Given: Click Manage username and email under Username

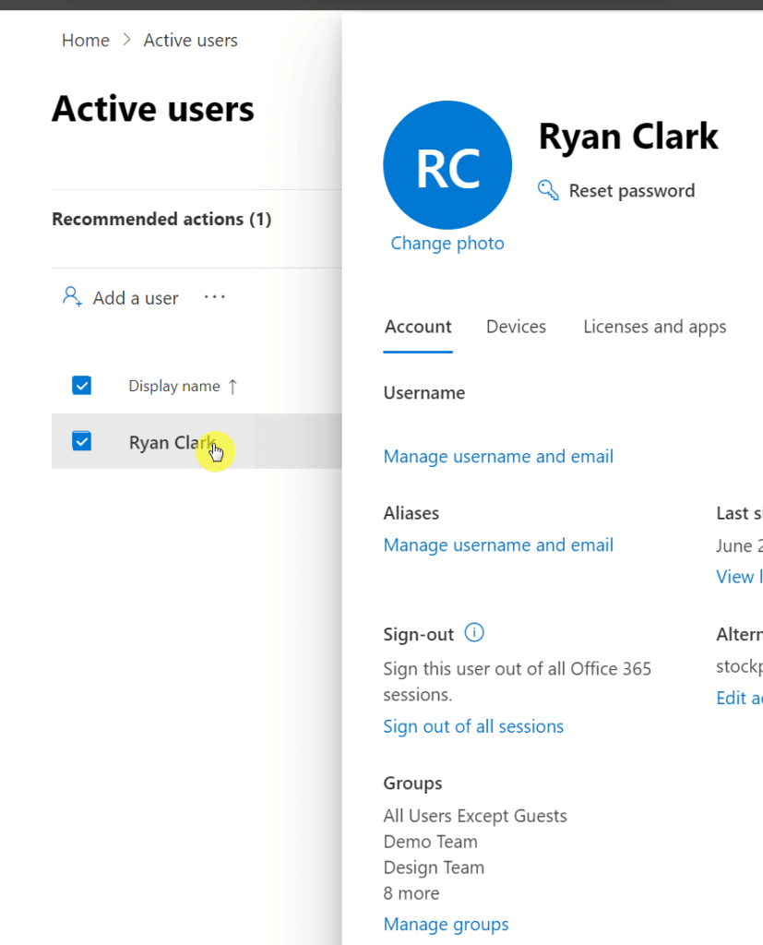Looking at the screenshot, I should [x=498, y=457].
